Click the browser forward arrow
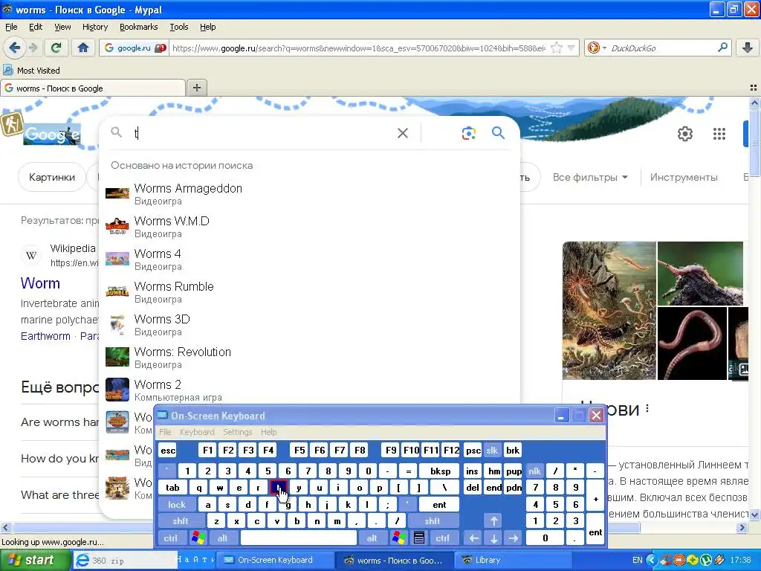This screenshot has height=571, width=761. pos(33,48)
